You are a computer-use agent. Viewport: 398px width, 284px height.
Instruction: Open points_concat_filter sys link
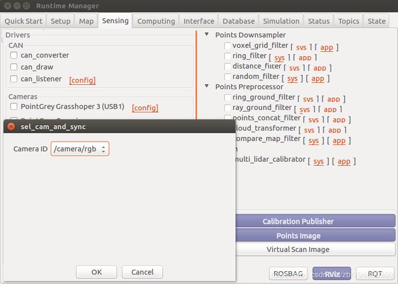coord(314,120)
